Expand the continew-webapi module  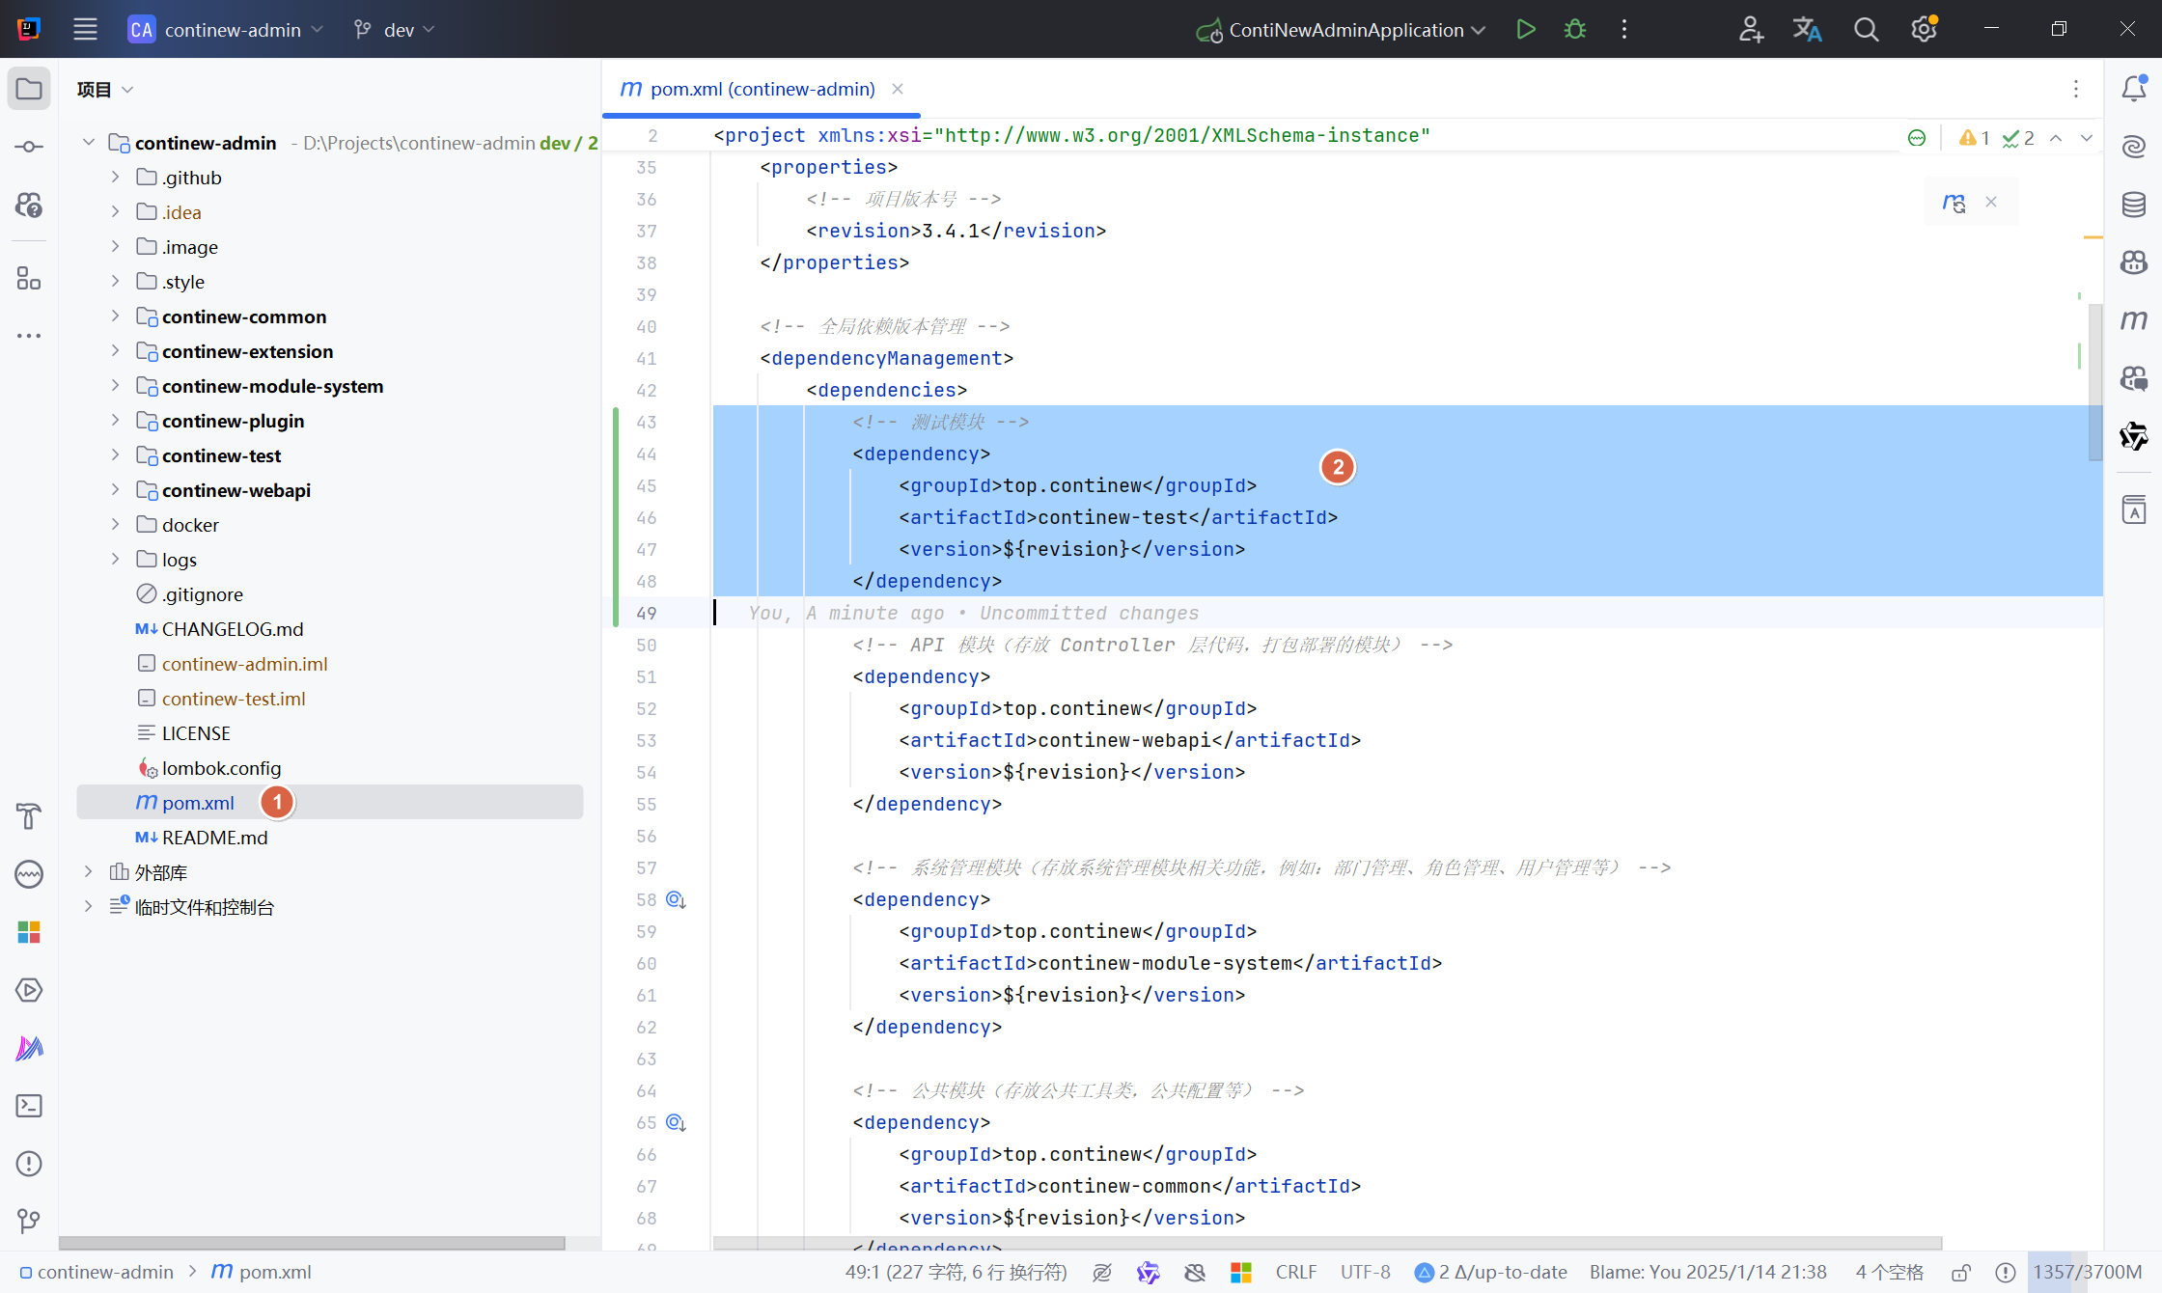click(115, 489)
